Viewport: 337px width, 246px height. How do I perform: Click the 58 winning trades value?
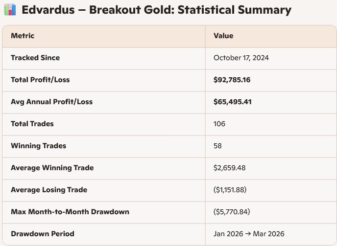pos(218,146)
